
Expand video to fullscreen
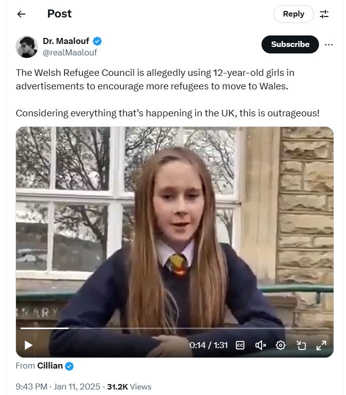pos(321,345)
